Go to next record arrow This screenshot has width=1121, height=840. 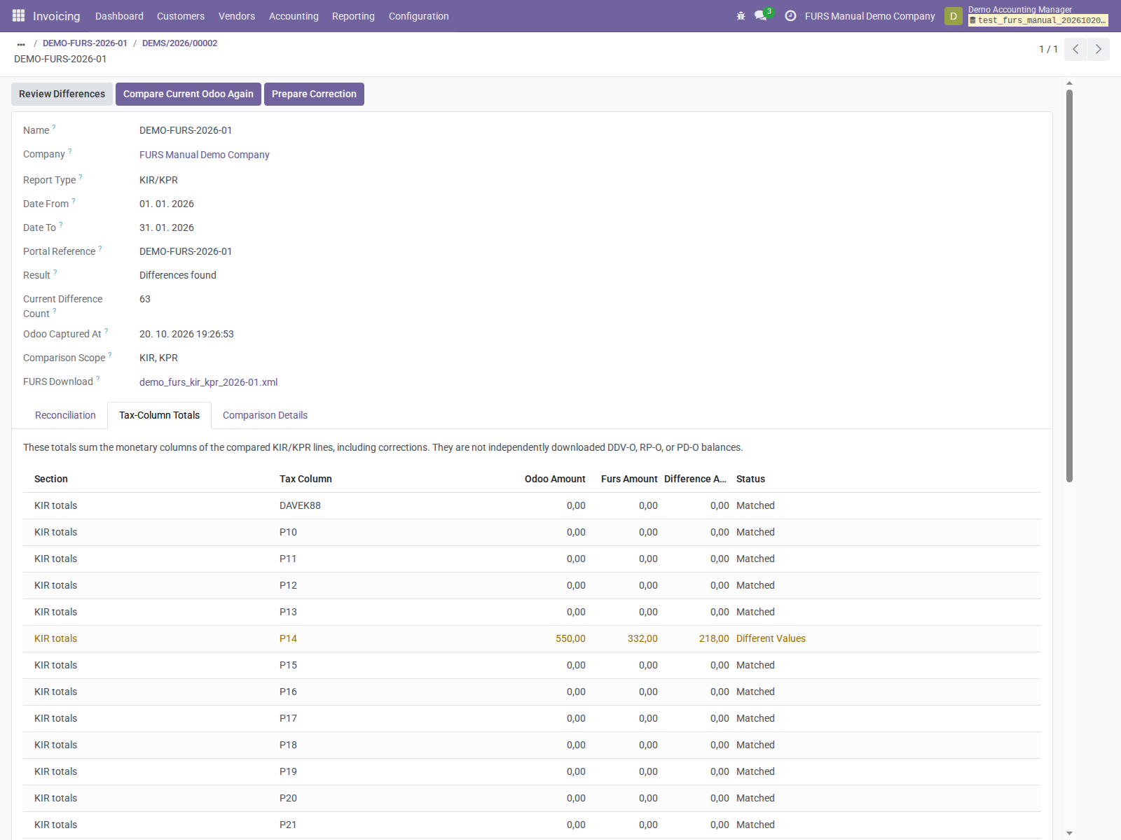coord(1098,49)
